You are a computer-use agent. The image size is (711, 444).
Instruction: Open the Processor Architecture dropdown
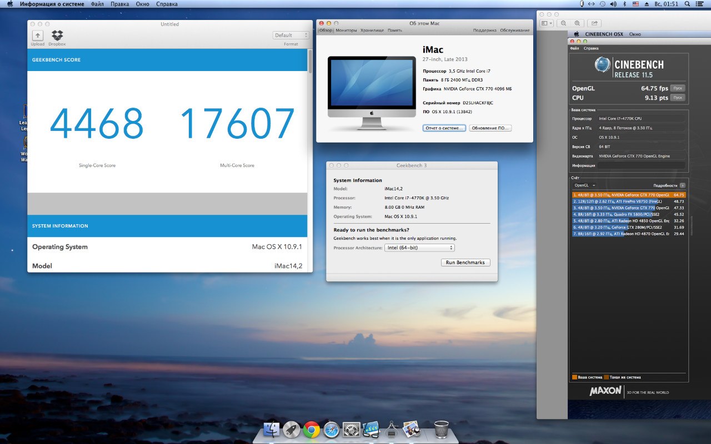click(419, 248)
